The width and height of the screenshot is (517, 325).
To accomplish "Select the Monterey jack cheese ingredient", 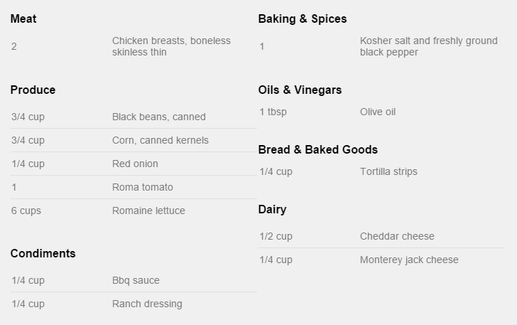I will coord(409,260).
